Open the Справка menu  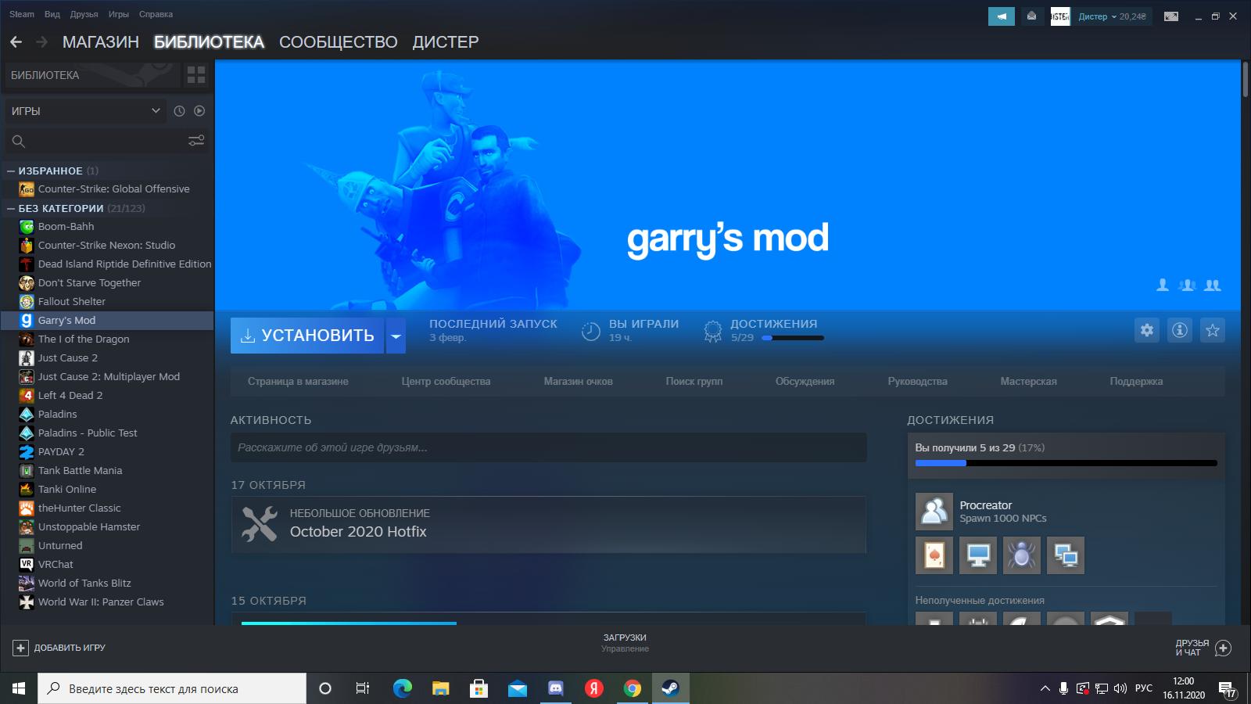point(156,14)
